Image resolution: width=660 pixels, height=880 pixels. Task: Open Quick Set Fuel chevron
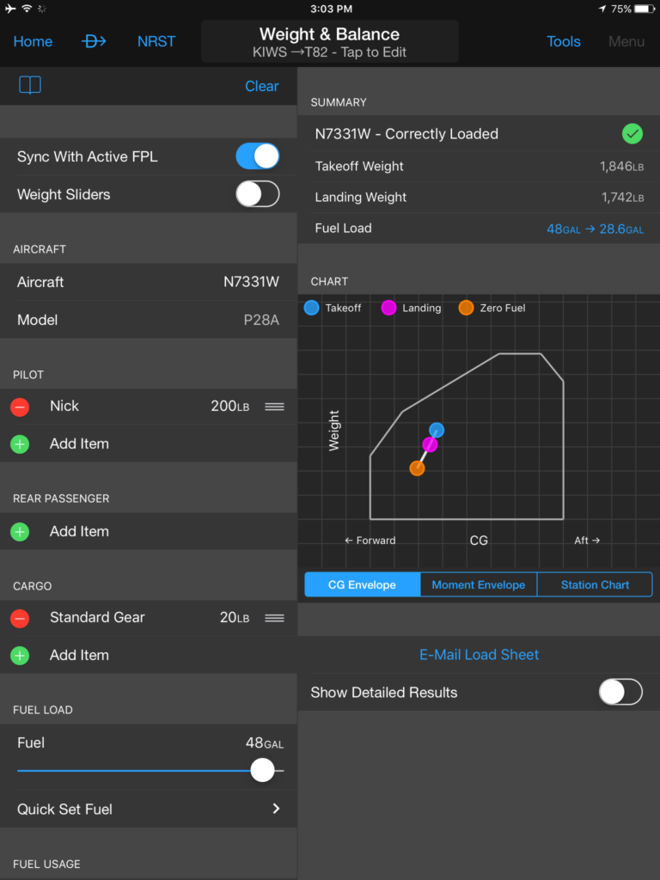click(x=276, y=809)
